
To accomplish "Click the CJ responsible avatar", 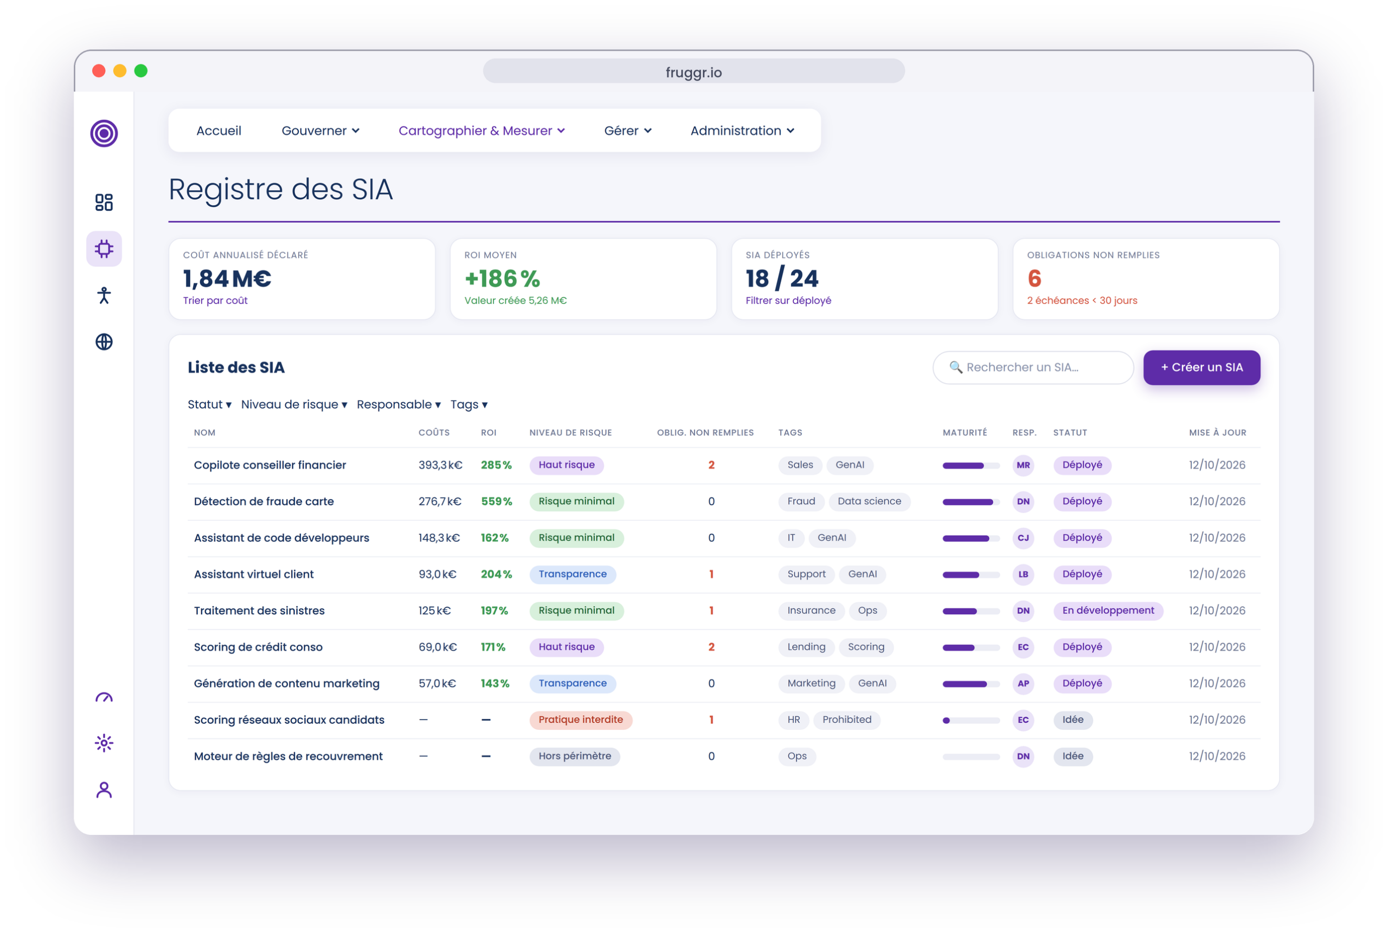I will coord(1024,538).
